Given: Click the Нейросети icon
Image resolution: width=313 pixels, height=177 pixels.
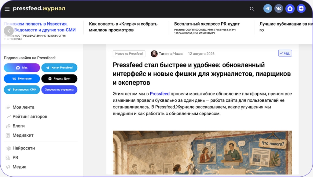Looking at the screenshot, I should (8, 148).
